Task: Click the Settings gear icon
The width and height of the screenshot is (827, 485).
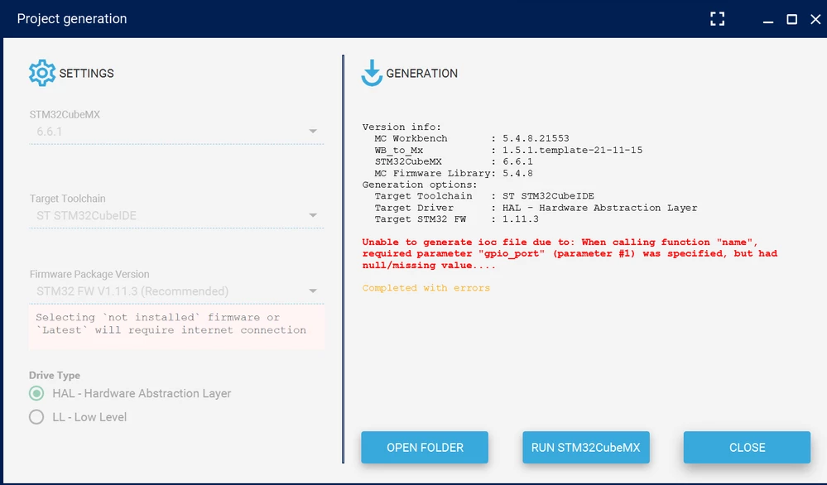Action: (x=42, y=73)
